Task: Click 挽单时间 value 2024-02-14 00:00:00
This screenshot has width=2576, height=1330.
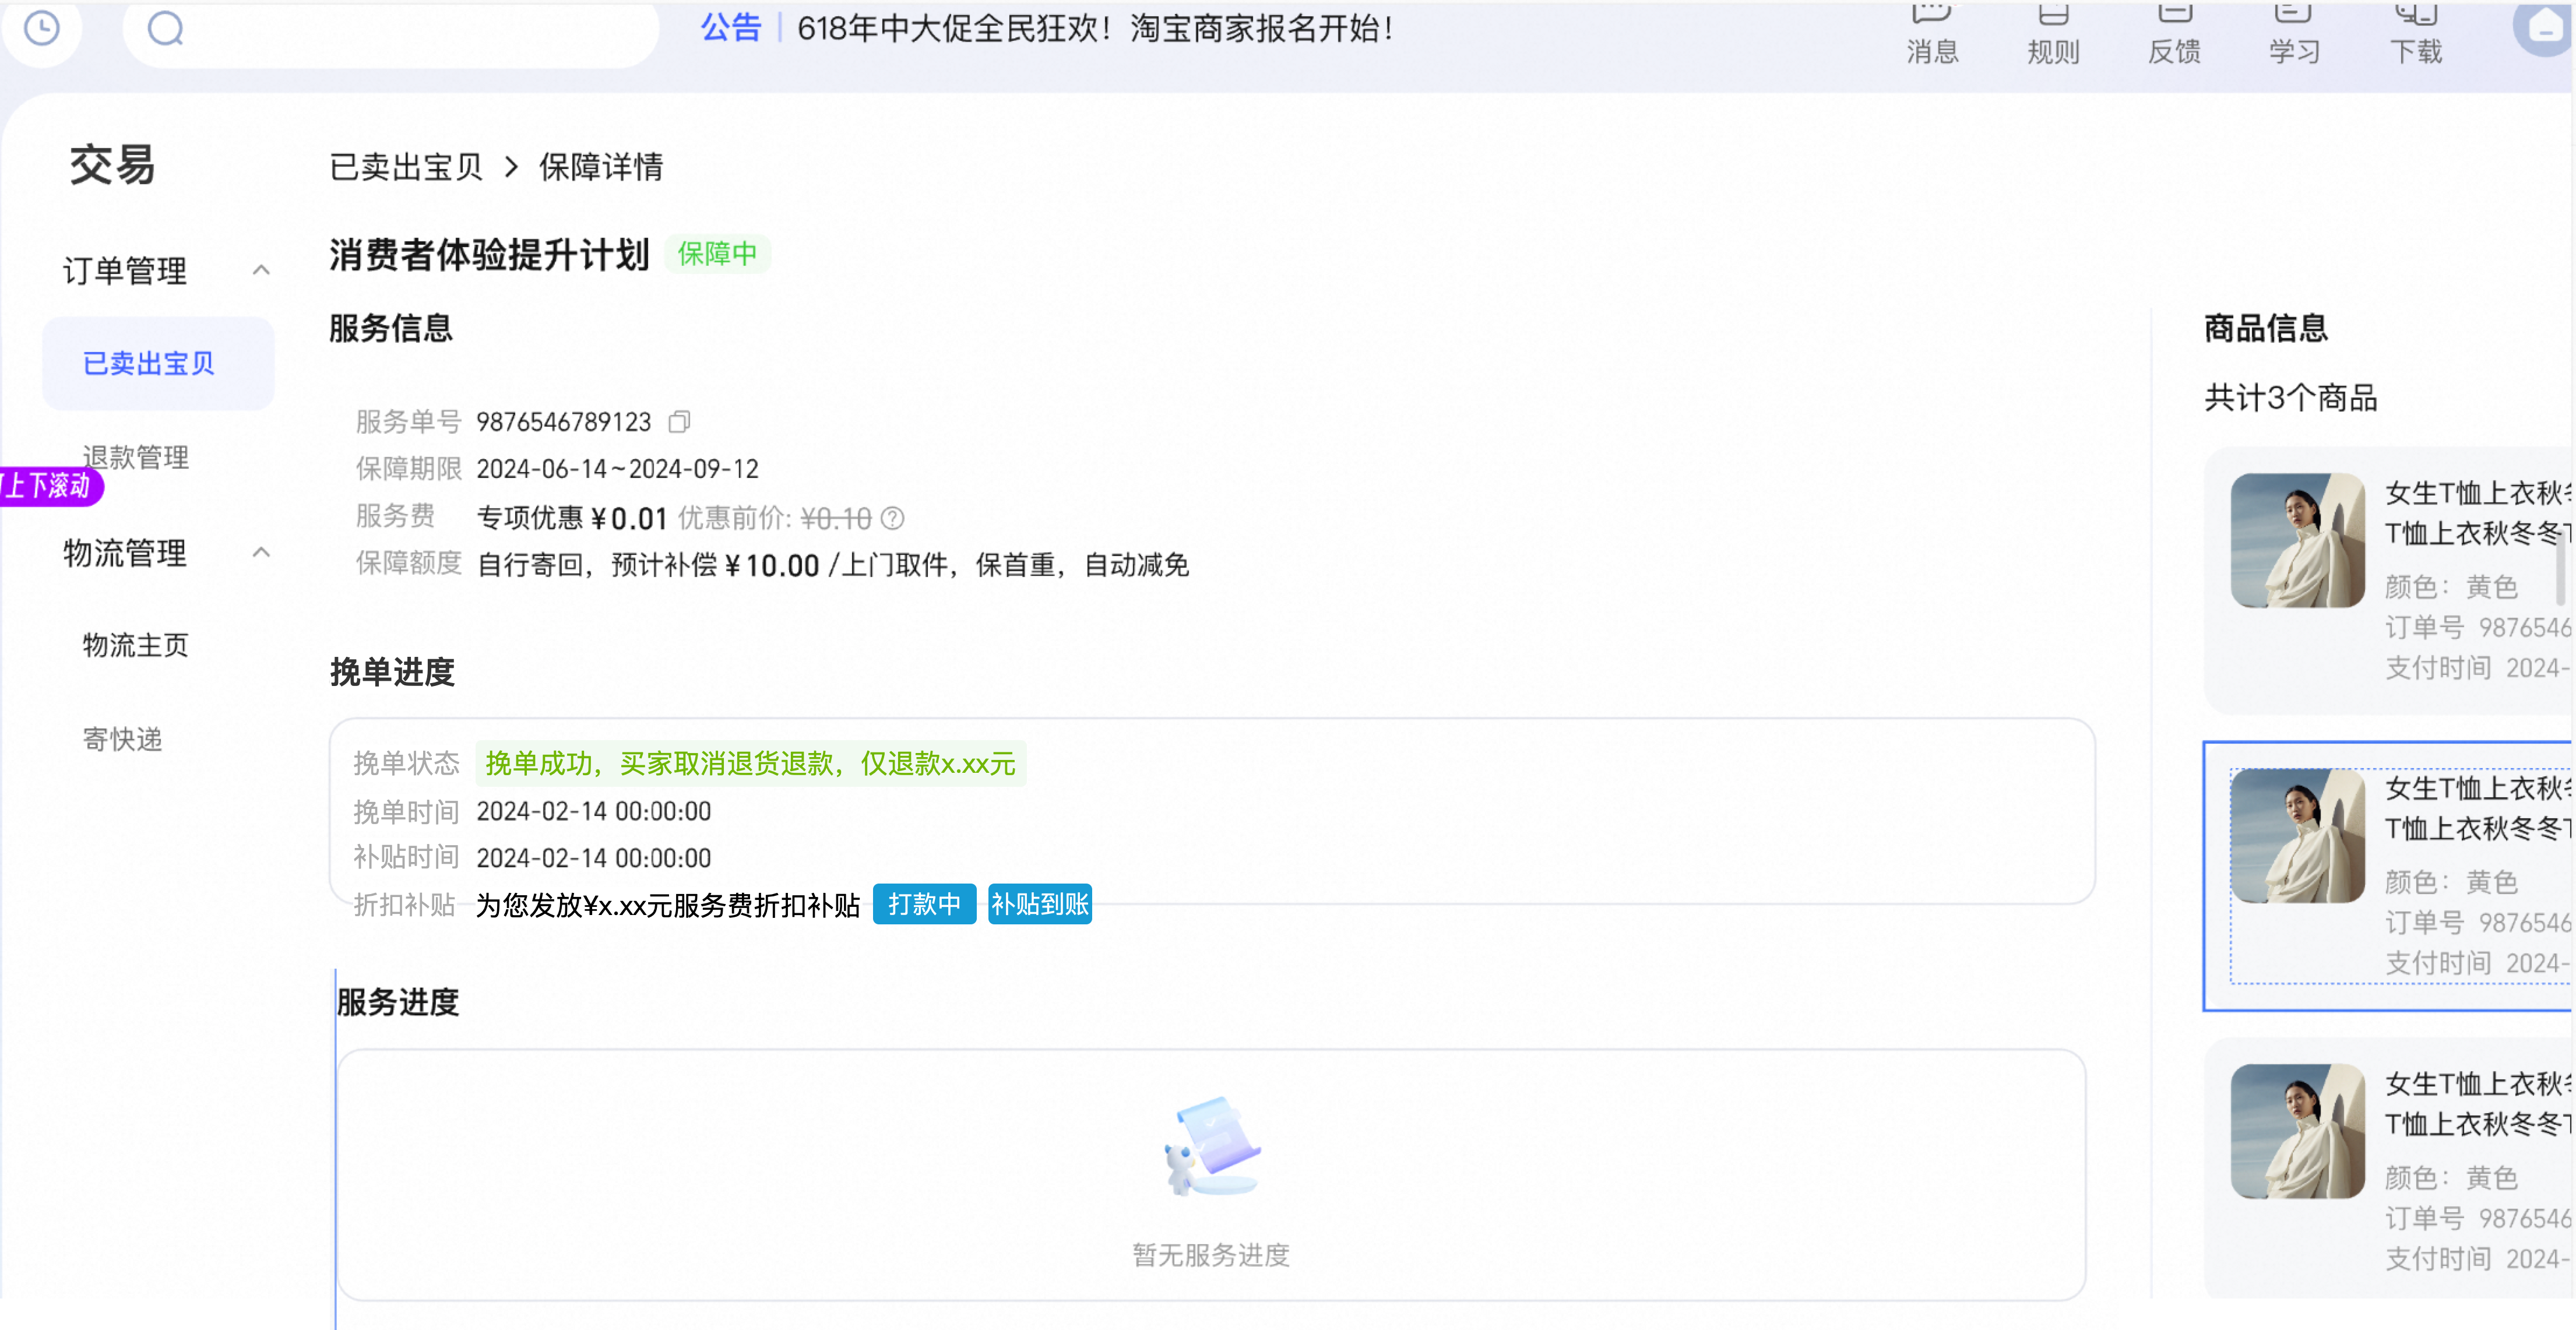Action: click(593, 811)
